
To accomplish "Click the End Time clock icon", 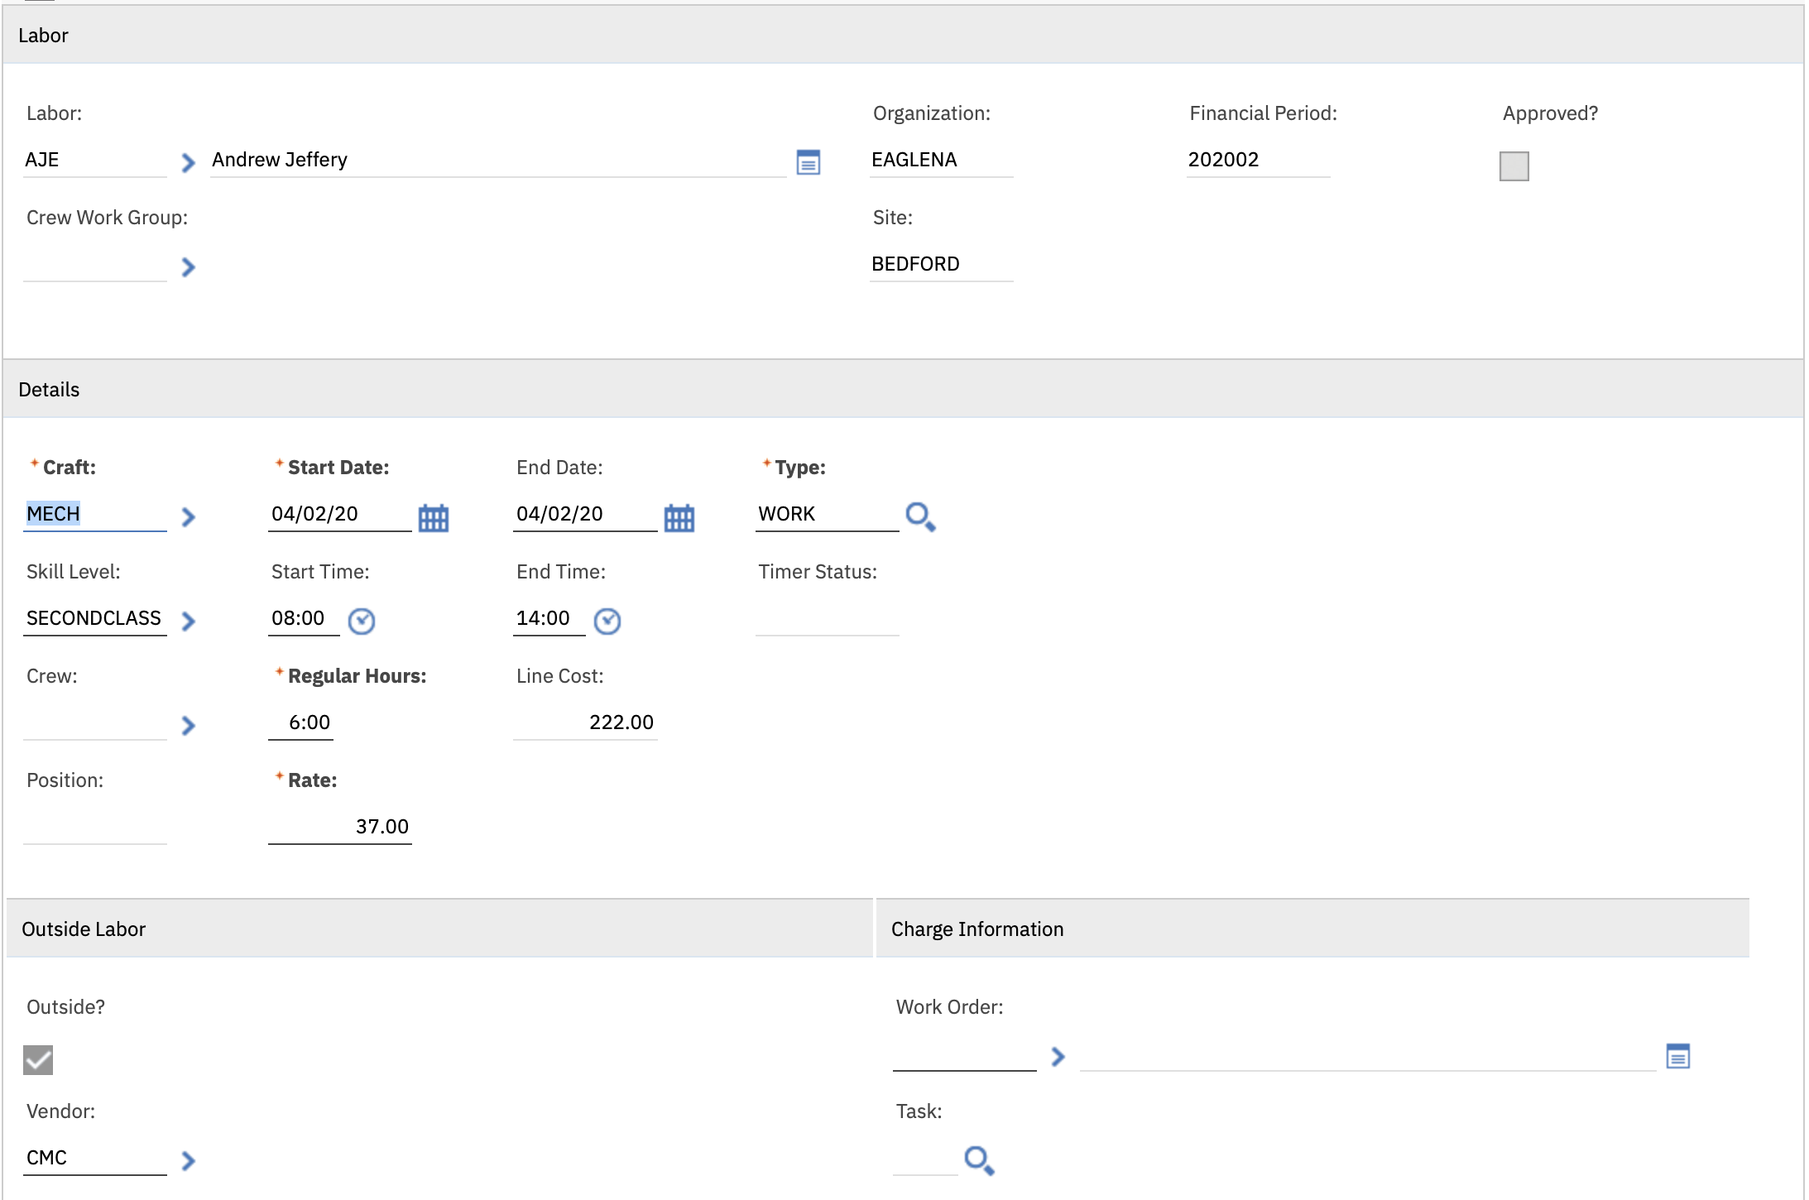I will click(x=607, y=621).
